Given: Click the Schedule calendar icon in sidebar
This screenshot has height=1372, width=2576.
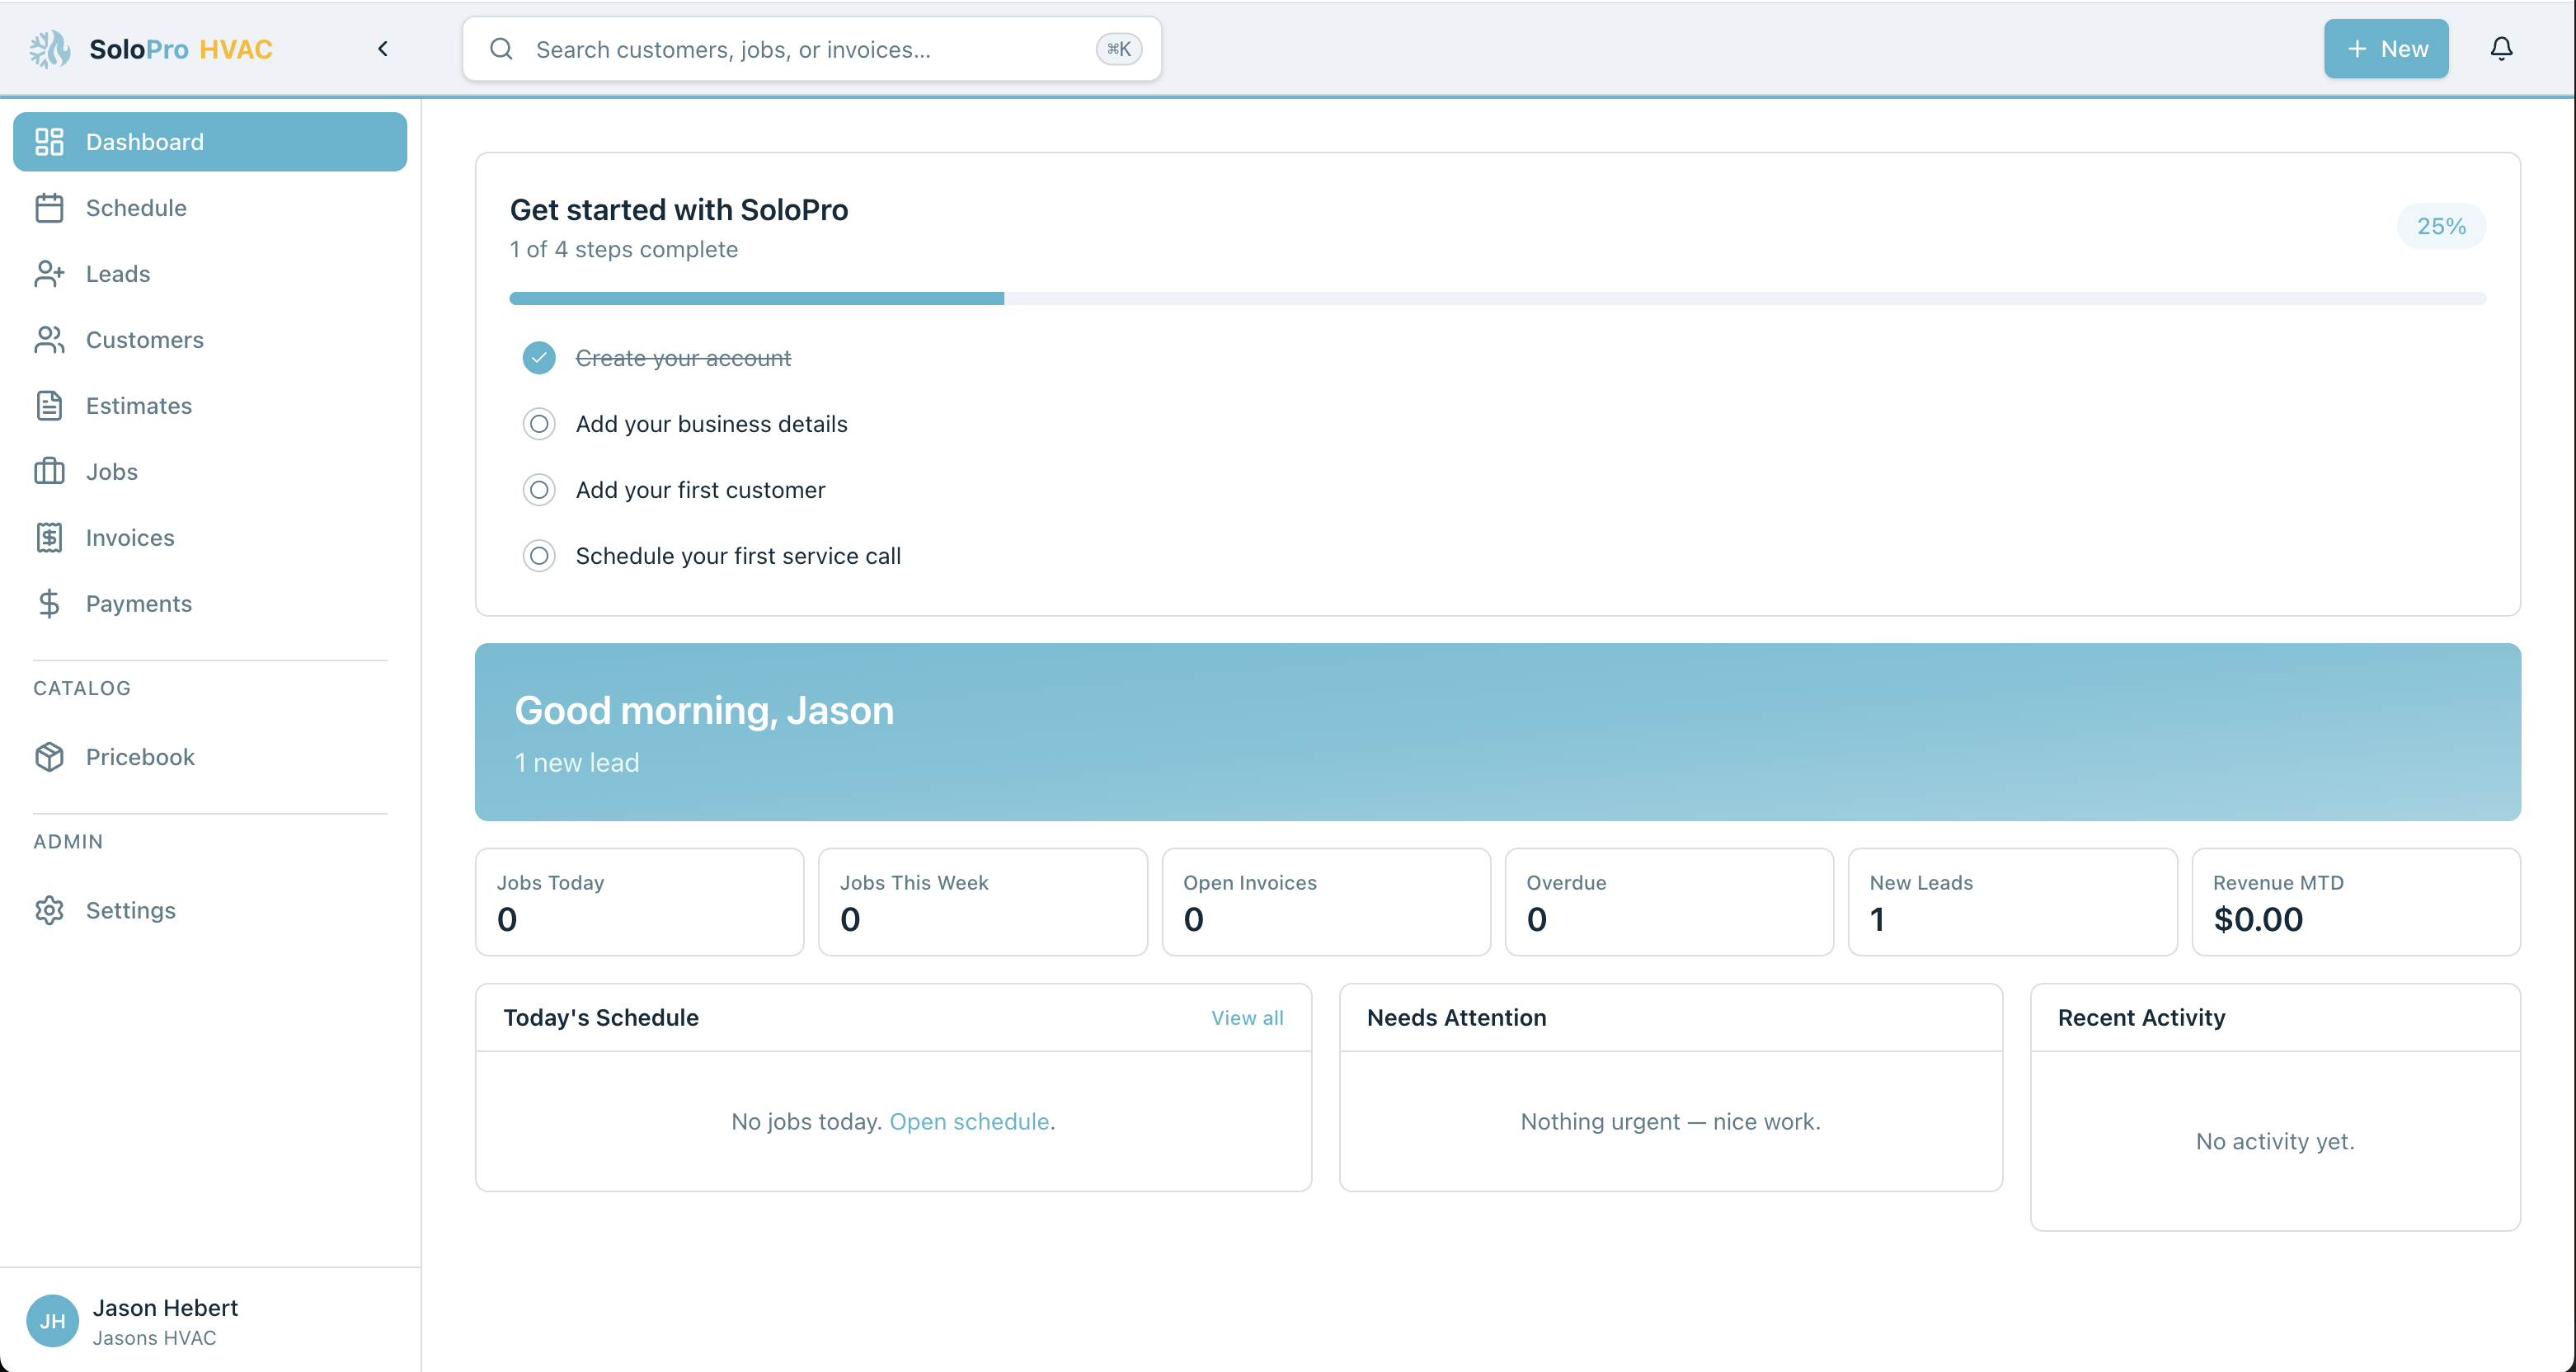Looking at the screenshot, I should tap(49, 208).
